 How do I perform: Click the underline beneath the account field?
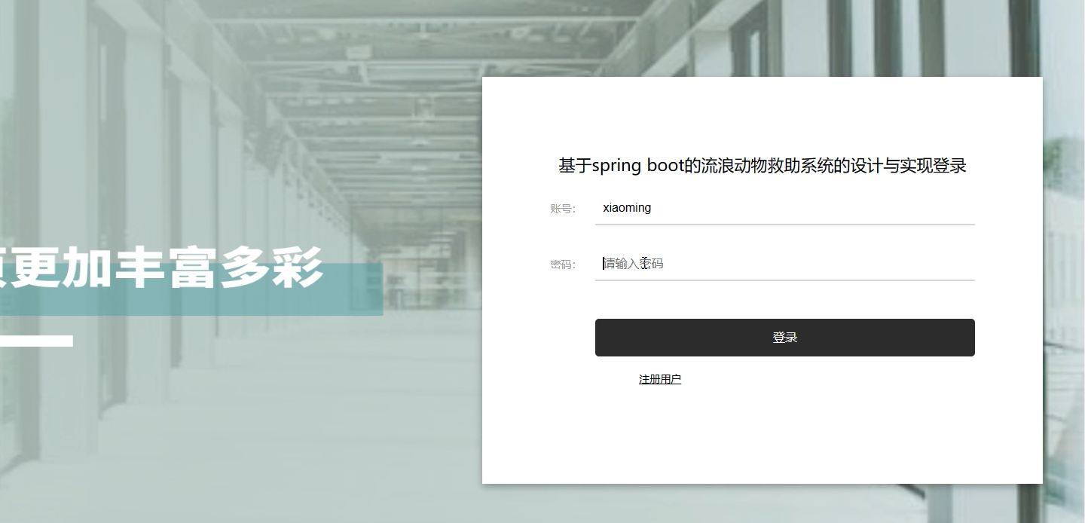784,225
